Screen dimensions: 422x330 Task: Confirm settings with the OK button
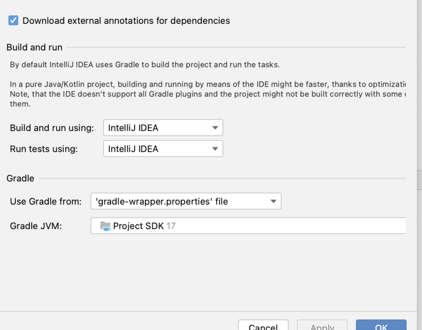pyautogui.click(x=381, y=325)
